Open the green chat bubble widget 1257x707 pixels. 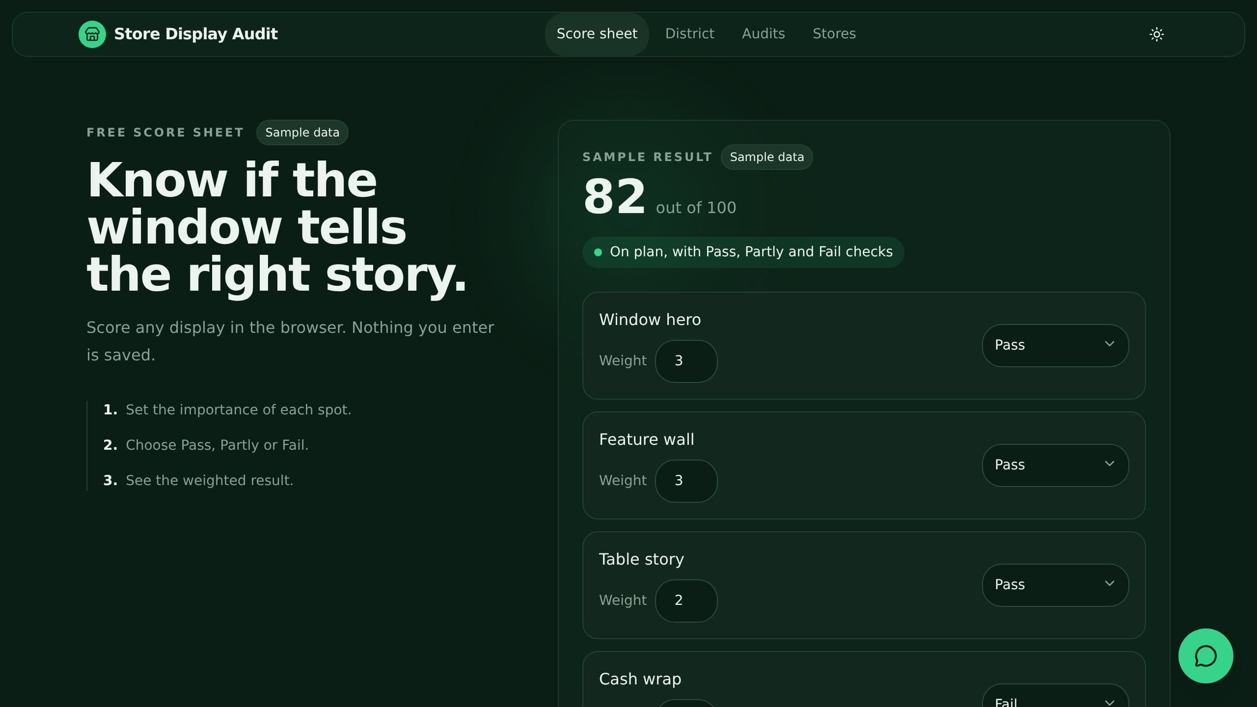(x=1205, y=656)
